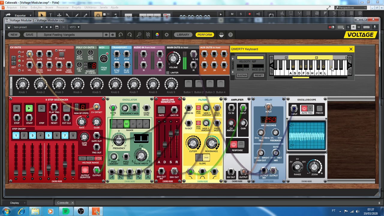Screen dimensions: 384x216
Task: Open Internet Explorer from taskbar
Action: point(21,211)
